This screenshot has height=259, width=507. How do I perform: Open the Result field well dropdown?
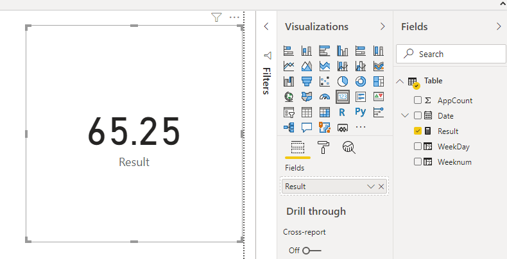click(x=370, y=187)
